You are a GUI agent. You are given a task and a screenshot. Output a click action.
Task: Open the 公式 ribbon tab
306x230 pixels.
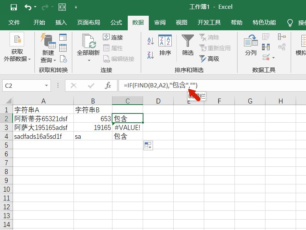coord(116,23)
